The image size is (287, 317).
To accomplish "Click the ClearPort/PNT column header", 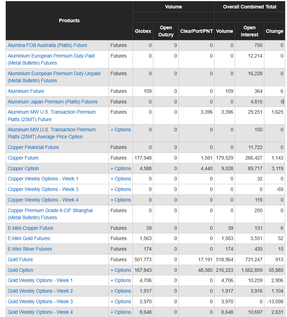I will (x=197, y=31).
